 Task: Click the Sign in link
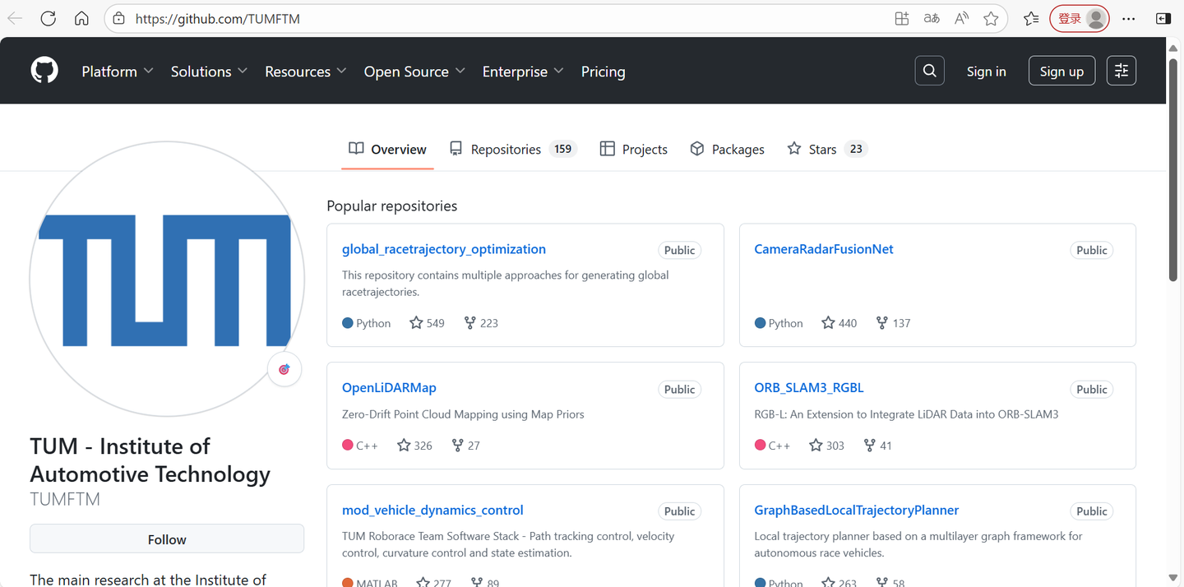[x=986, y=72]
